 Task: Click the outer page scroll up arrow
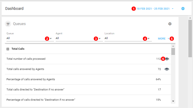tap(190, 18)
